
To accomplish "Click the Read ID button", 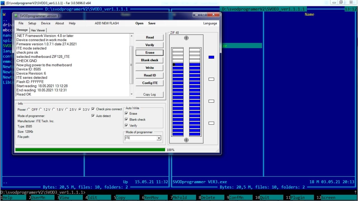I will point(149,75).
